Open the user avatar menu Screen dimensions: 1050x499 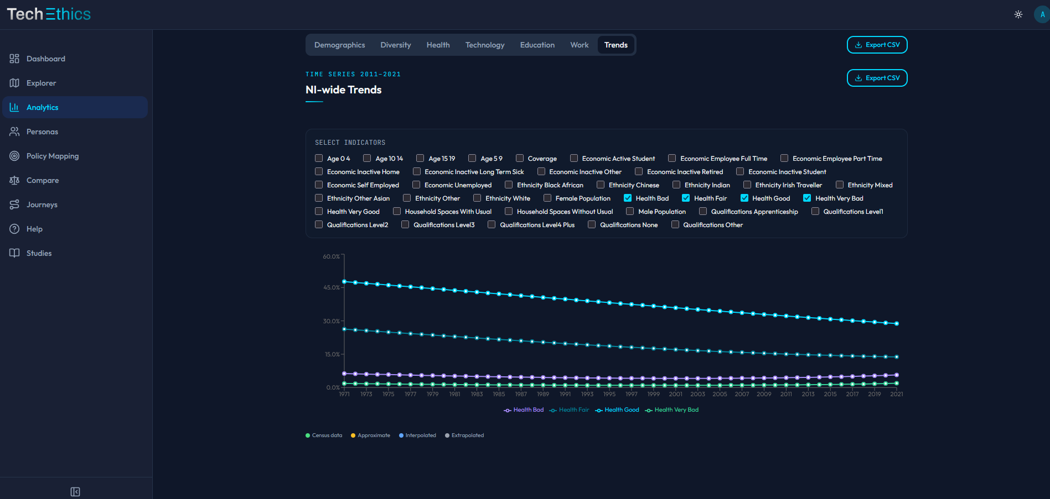coord(1042,14)
